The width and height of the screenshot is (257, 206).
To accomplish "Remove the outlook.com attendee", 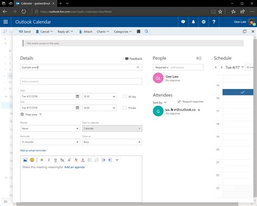I will pos(199,110).
